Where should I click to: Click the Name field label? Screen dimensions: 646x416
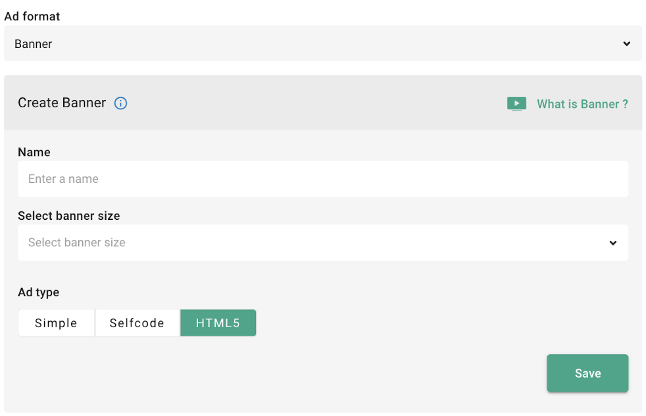(x=34, y=152)
